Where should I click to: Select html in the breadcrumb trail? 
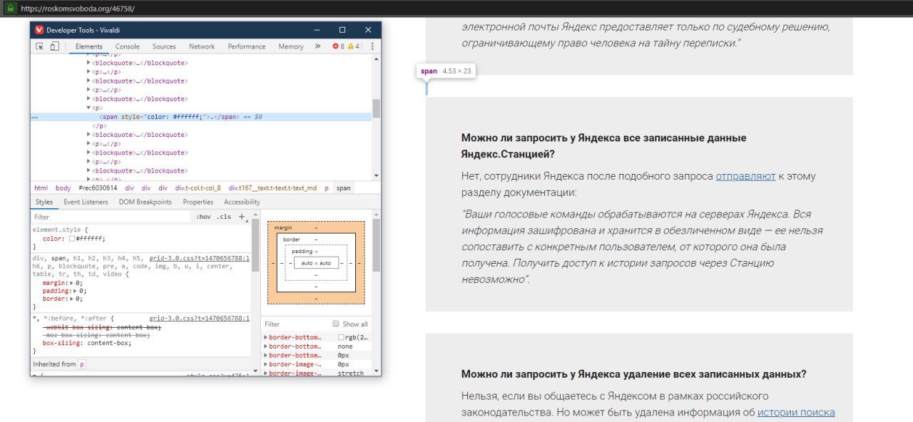coord(41,188)
